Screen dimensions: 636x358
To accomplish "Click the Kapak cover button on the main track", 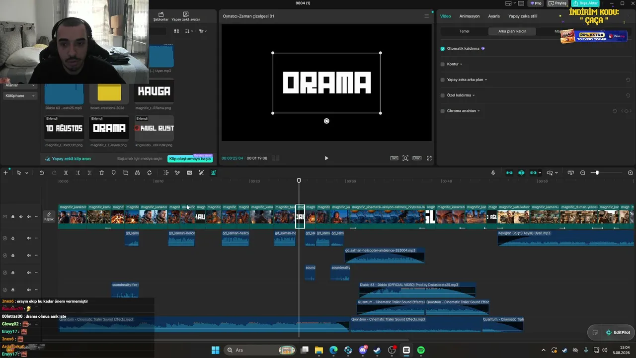I will point(49,217).
